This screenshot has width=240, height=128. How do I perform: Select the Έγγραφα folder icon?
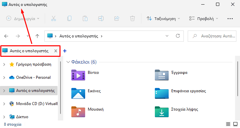[x=162, y=75]
